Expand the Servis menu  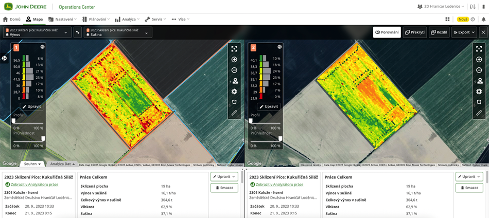click(155, 20)
